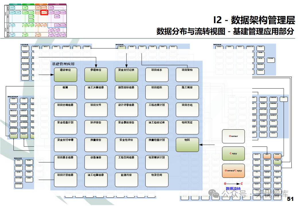Click the 服务招标信息 box

point(126,92)
